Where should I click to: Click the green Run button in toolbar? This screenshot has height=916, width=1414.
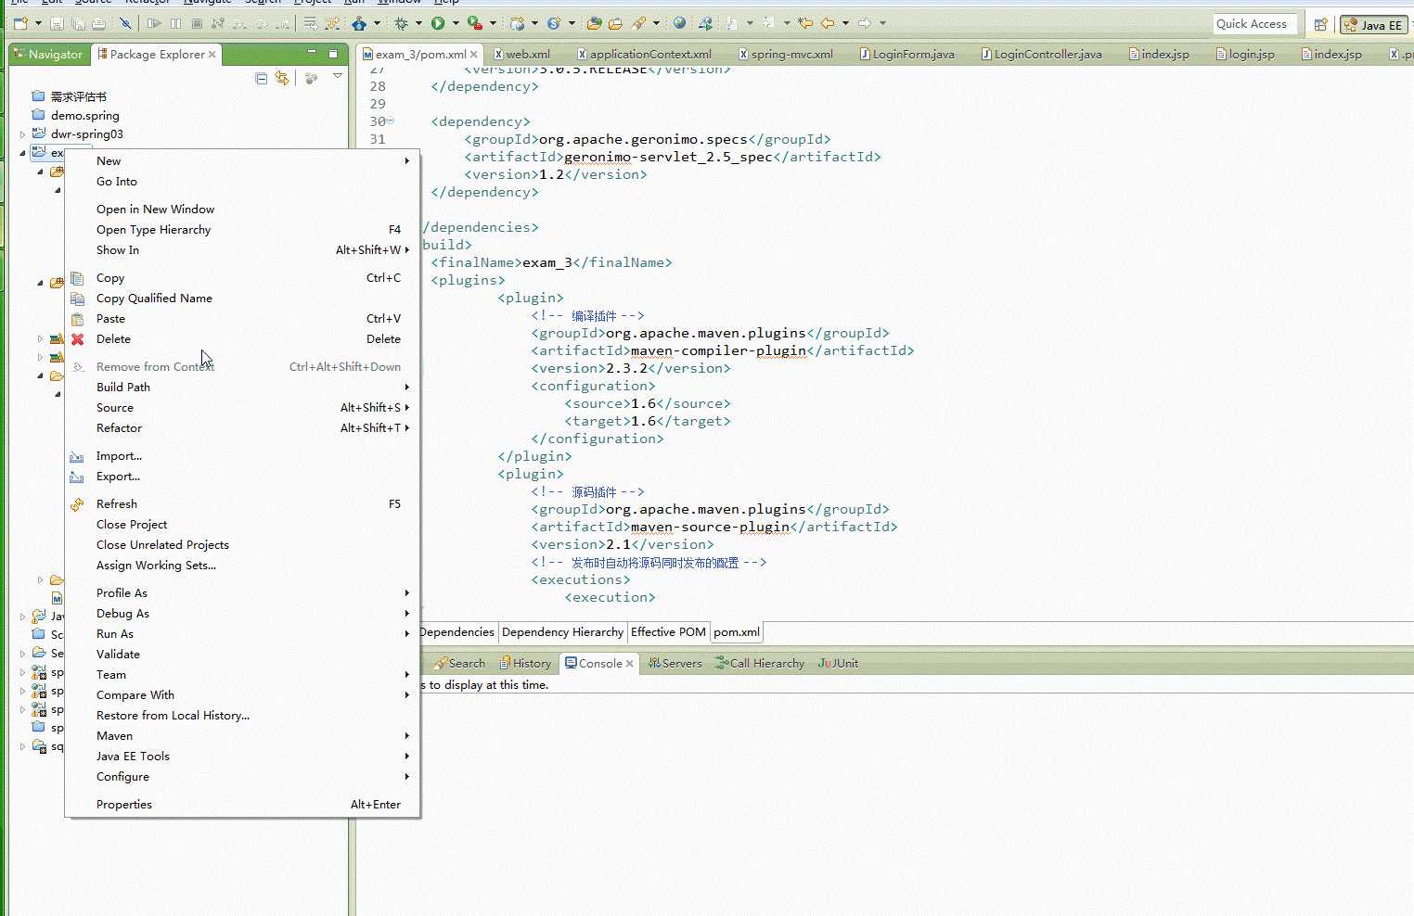[x=438, y=23]
